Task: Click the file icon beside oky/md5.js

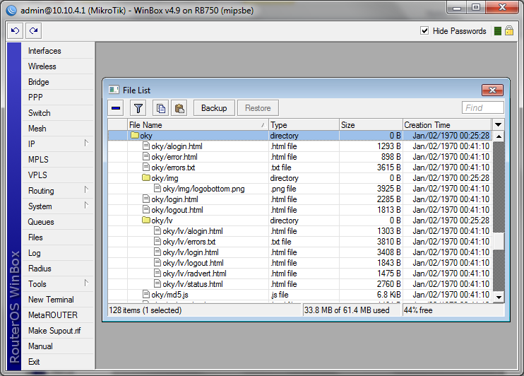Action: tap(146, 295)
